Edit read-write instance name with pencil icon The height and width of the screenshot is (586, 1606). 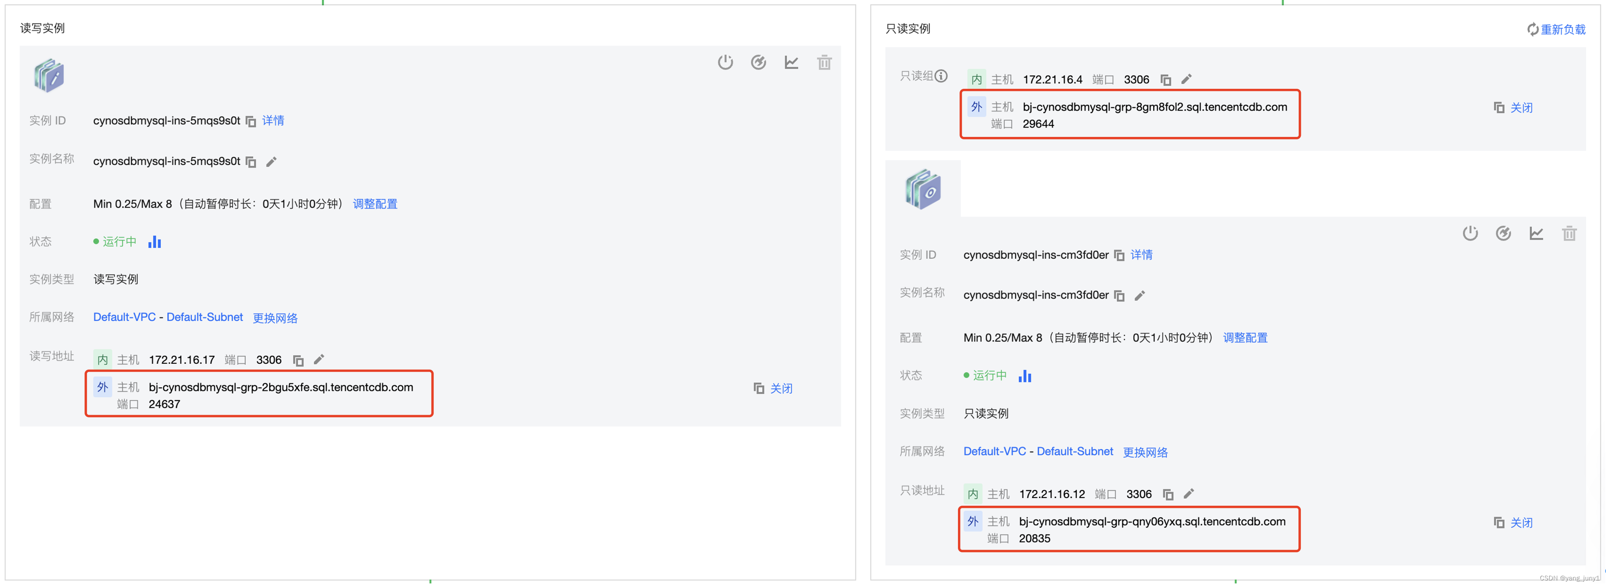pyautogui.click(x=271, y=162)
